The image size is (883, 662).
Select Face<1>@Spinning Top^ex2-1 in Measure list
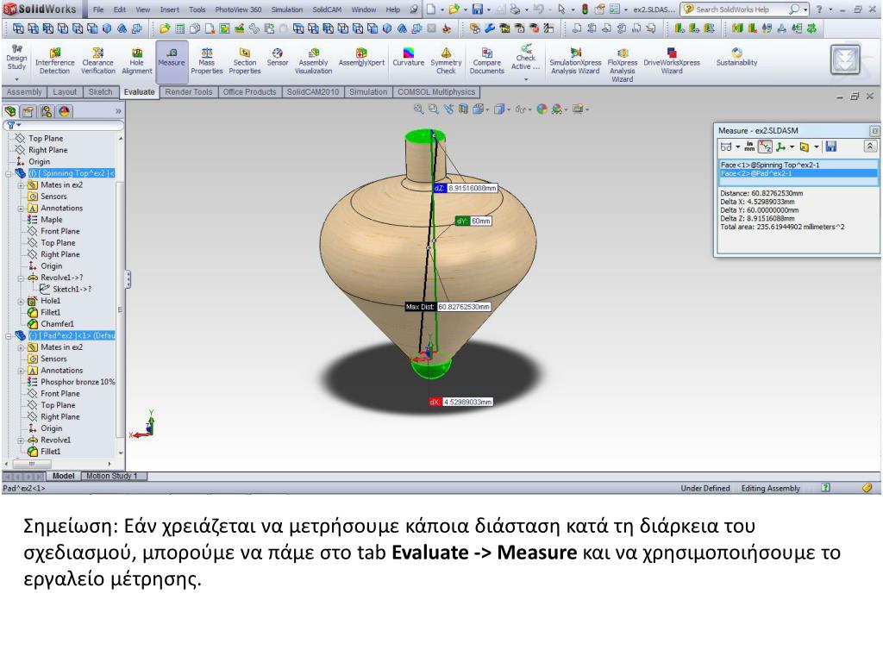tap(798, 165)
